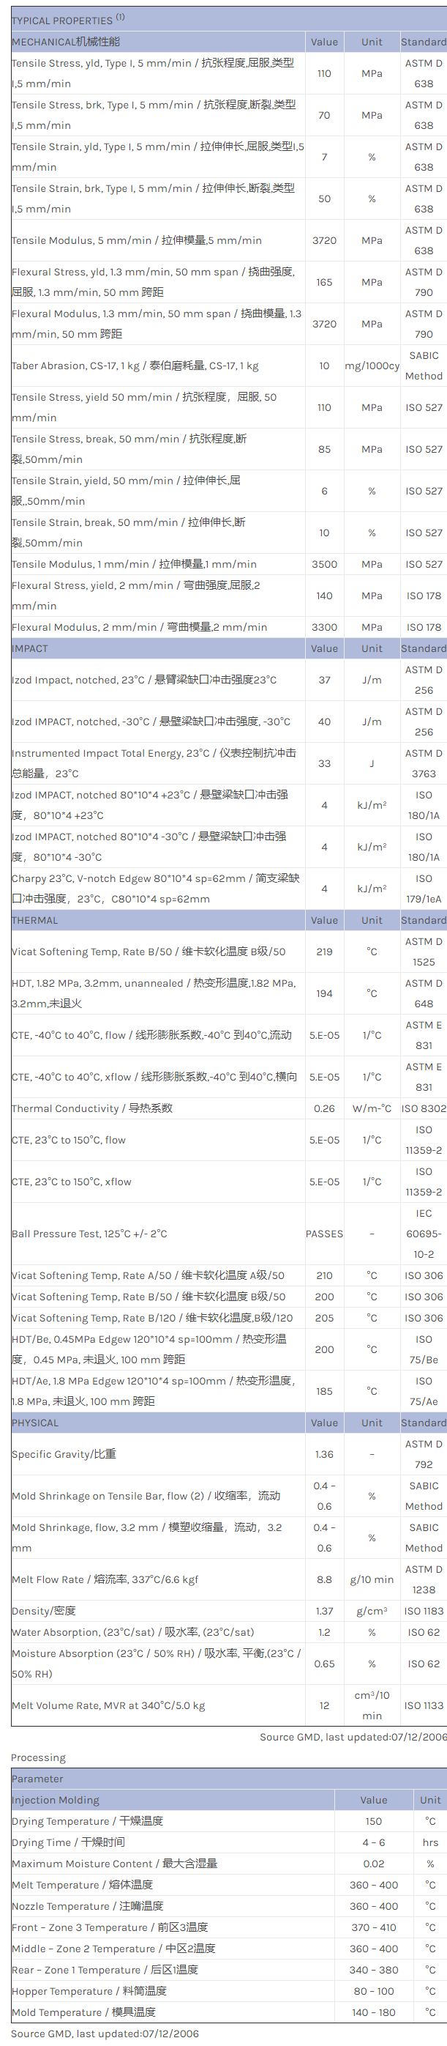Select the PASSES value cell

click(x=324, y=1234)
